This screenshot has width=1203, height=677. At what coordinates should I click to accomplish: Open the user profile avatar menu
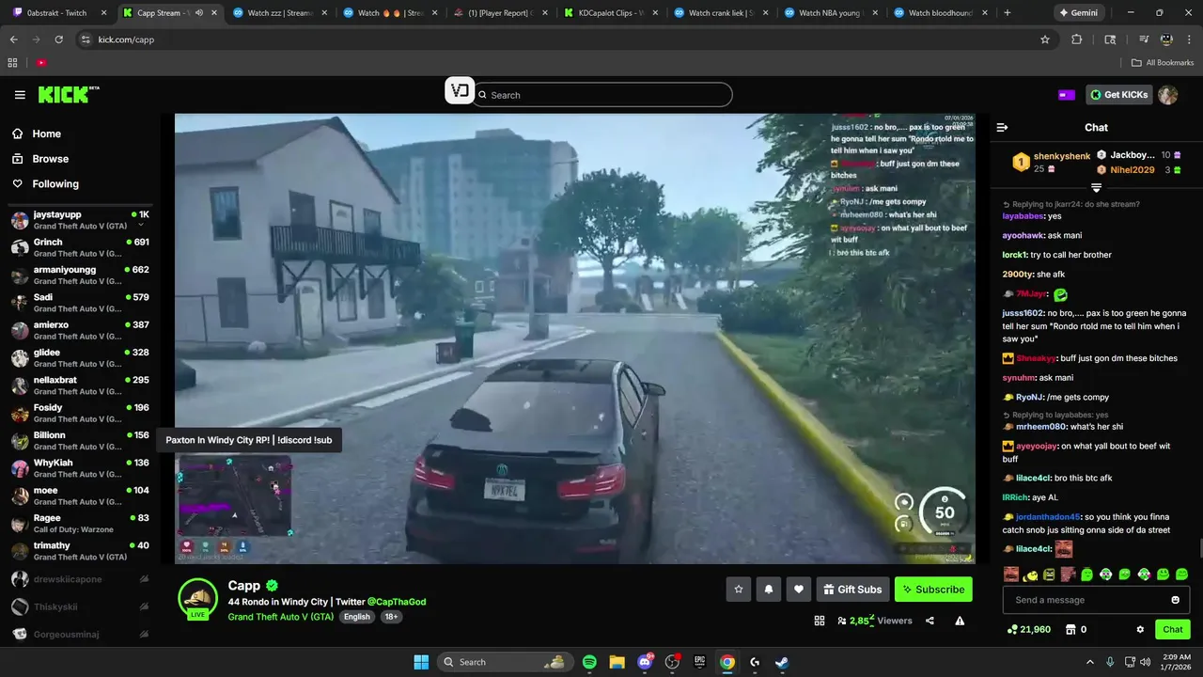[1168, 95]
